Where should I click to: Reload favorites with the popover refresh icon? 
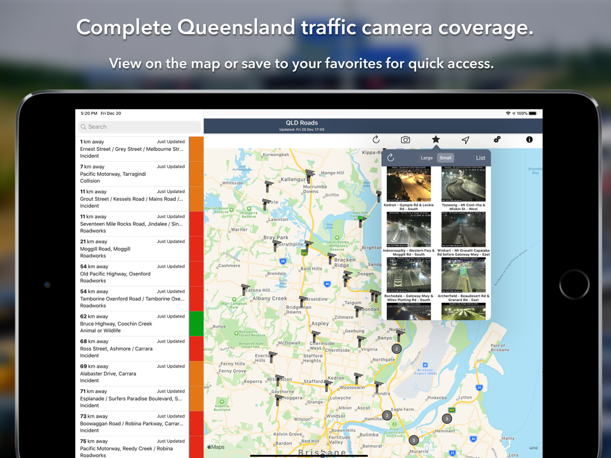[x=391, y=158]
